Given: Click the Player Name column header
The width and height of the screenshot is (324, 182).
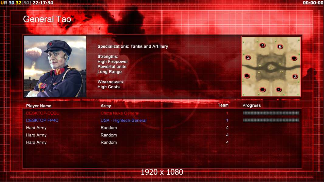Looking at the screenshot, I should [x=39, y=106].
